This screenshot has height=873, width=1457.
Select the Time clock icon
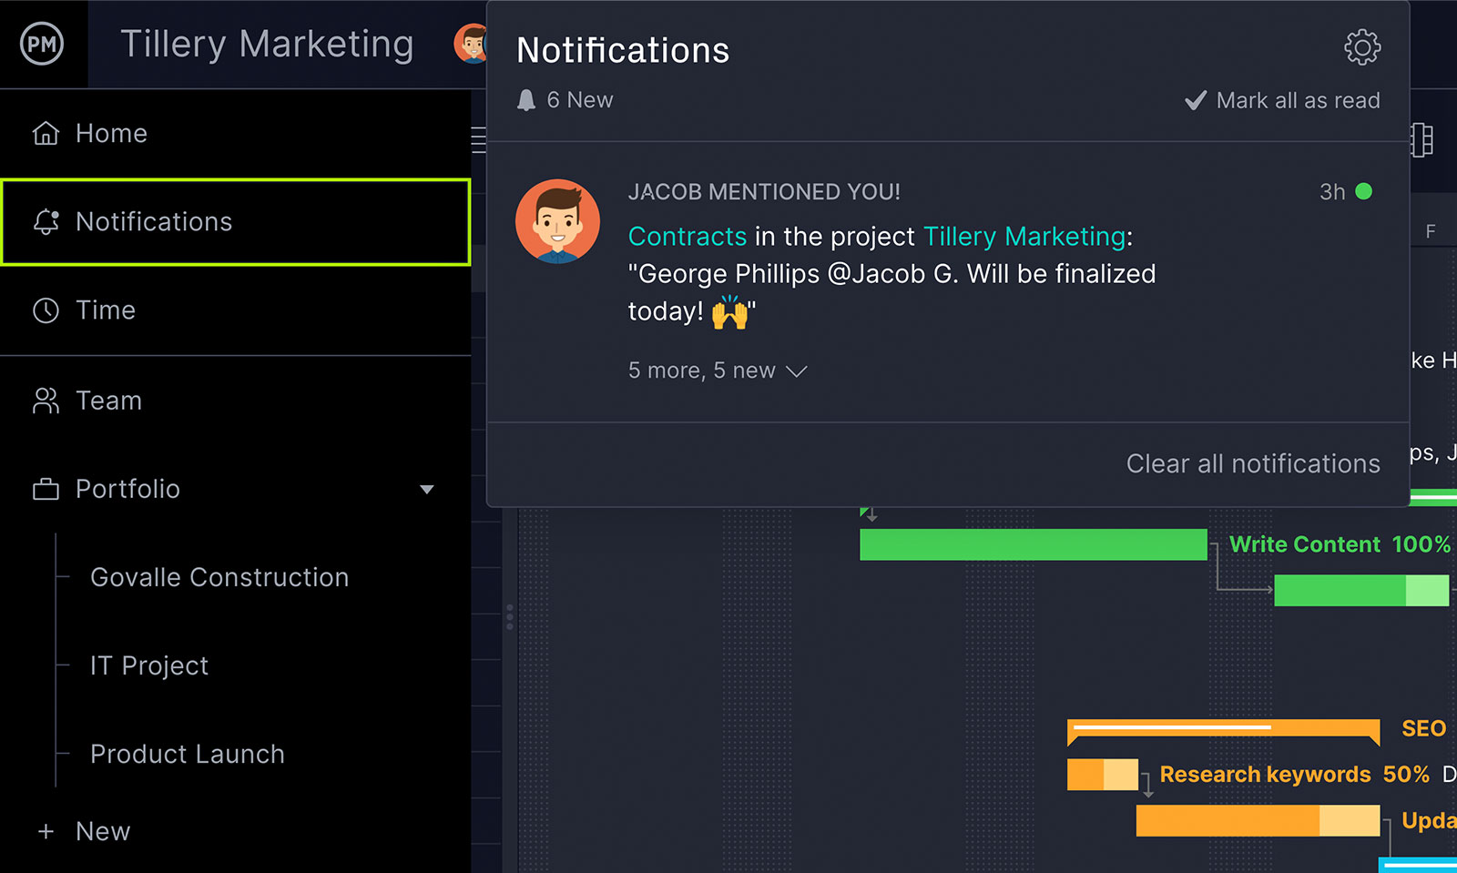pos(45,310)
